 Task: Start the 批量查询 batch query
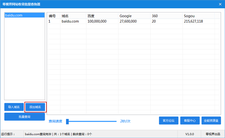[x=24, y=117]
